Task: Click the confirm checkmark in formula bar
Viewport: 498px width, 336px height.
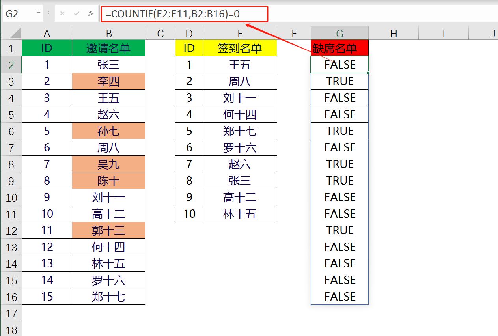Action: [x=76, y=14]
